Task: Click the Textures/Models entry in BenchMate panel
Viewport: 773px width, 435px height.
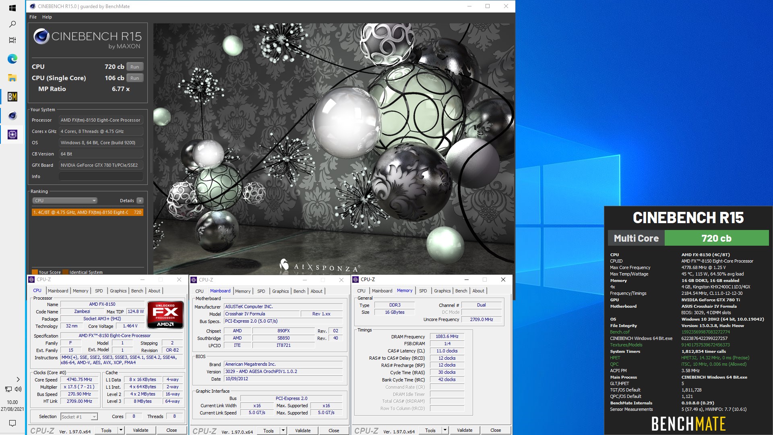Action: pyautogui.click(x=626, y=345)
